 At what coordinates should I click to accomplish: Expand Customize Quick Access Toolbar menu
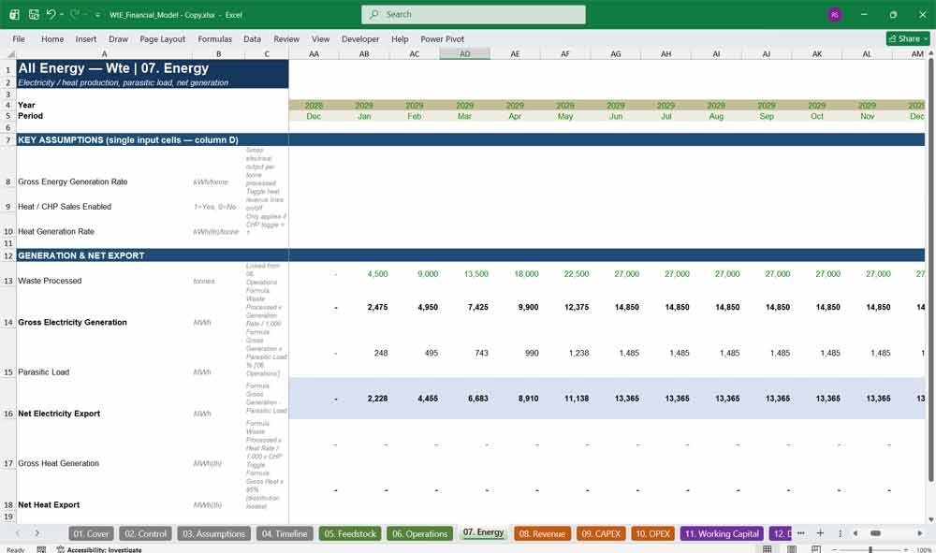[x=97, y=15]
